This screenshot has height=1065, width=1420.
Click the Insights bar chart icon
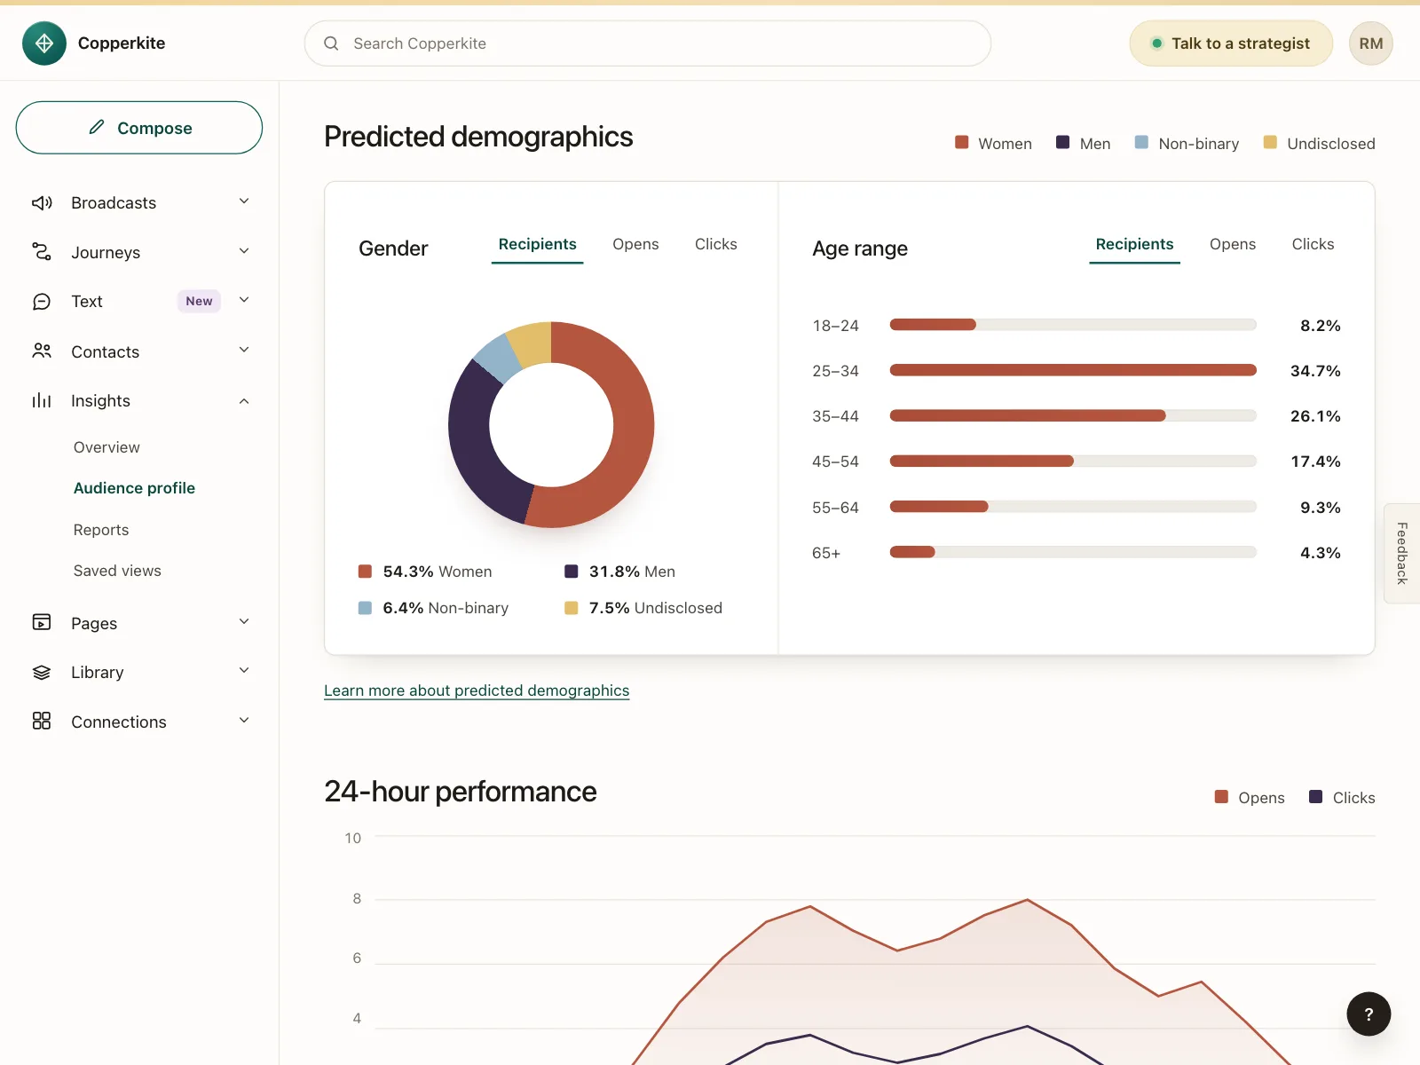point(42,401)
